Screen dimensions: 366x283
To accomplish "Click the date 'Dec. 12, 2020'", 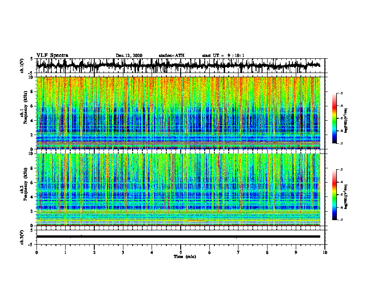I will (x=129, y=55).
